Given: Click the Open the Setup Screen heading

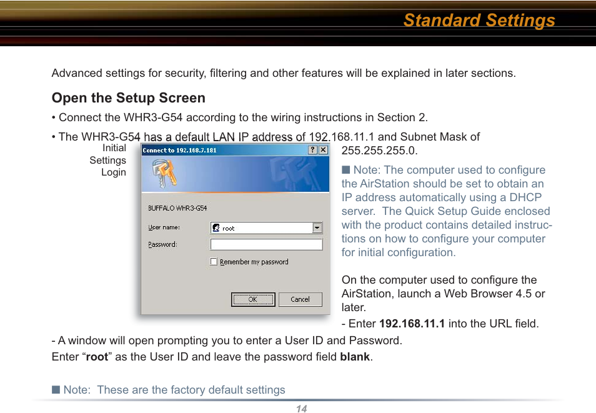Looking at the screenshot, I should click(x=129, y=97).
